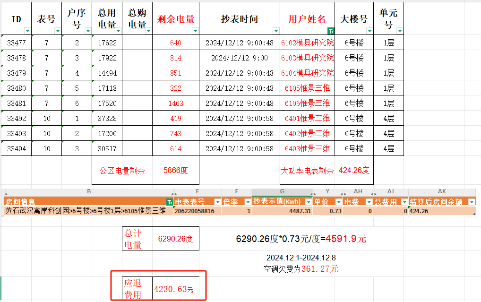Select column B header
This screenshot has width=481, height=302.
tap(89, 191)
